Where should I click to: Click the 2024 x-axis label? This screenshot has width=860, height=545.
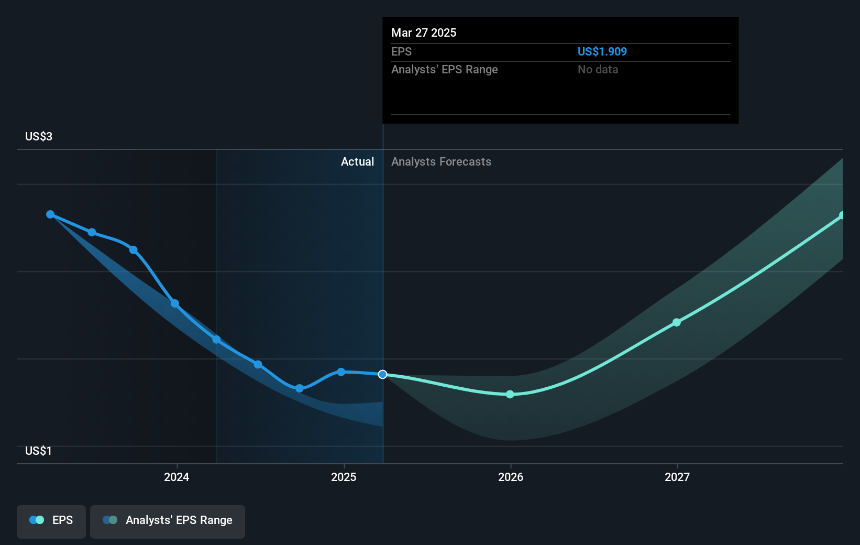[177, 477]
